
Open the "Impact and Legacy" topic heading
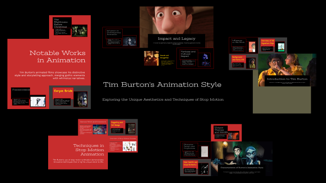coord(176,39)
